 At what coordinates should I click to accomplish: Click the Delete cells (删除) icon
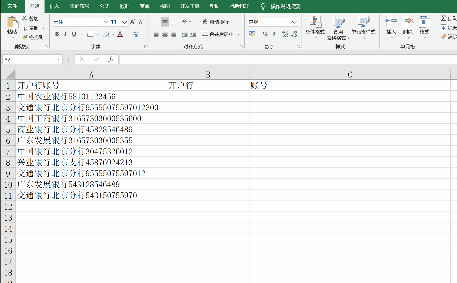(408, 22)
